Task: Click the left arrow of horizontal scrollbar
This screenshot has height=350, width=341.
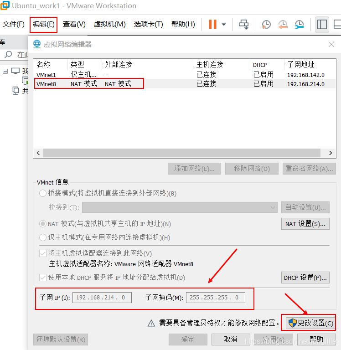Action: [38, 153]
